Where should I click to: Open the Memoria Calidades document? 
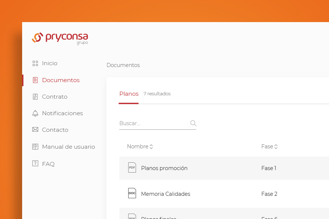(166, 194)
